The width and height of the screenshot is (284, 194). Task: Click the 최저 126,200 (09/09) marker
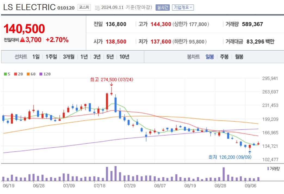click(230, 157)
